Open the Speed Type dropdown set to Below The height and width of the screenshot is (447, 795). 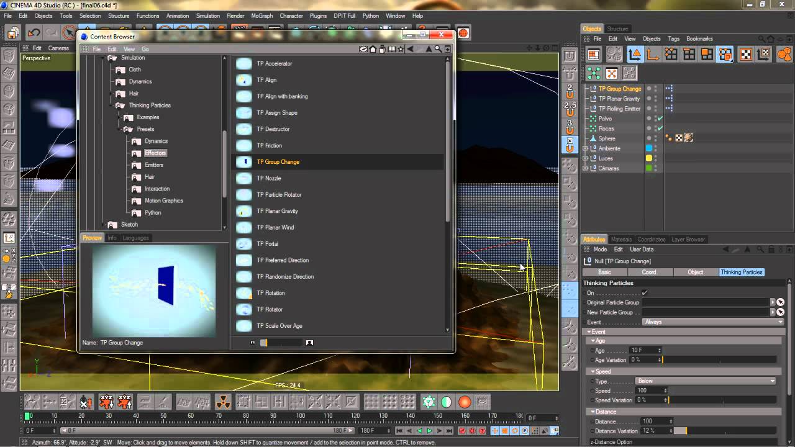pos(705,381)
